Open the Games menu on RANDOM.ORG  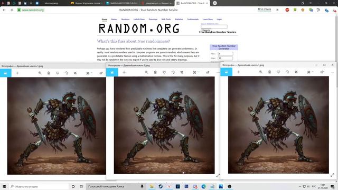114,20
